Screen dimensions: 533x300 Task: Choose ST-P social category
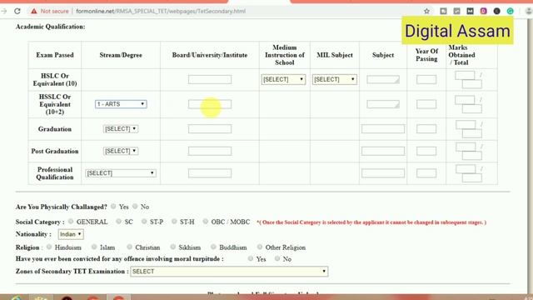coord(144,221)
